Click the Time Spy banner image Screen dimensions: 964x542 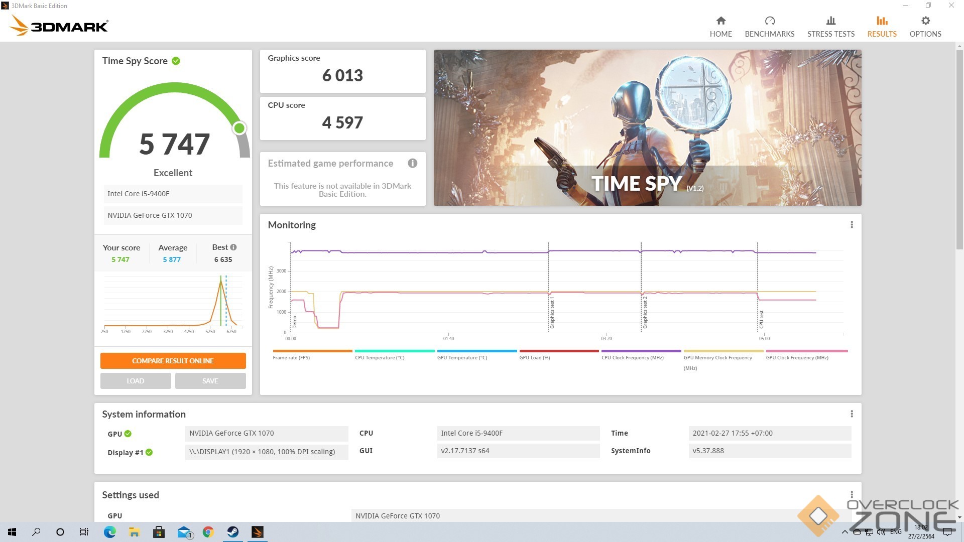[x=647, y=127]
